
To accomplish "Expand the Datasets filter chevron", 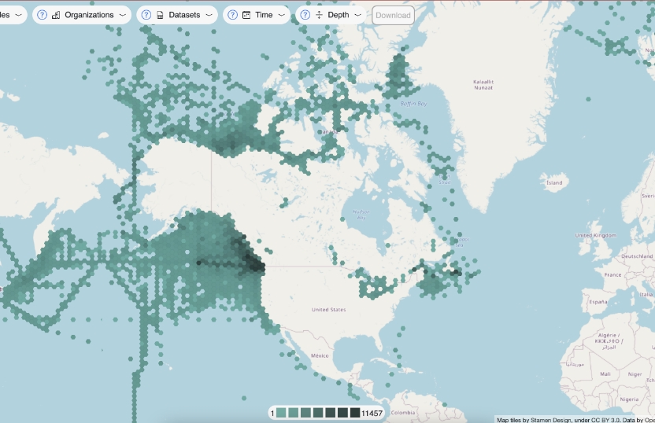I will [209, 15].
